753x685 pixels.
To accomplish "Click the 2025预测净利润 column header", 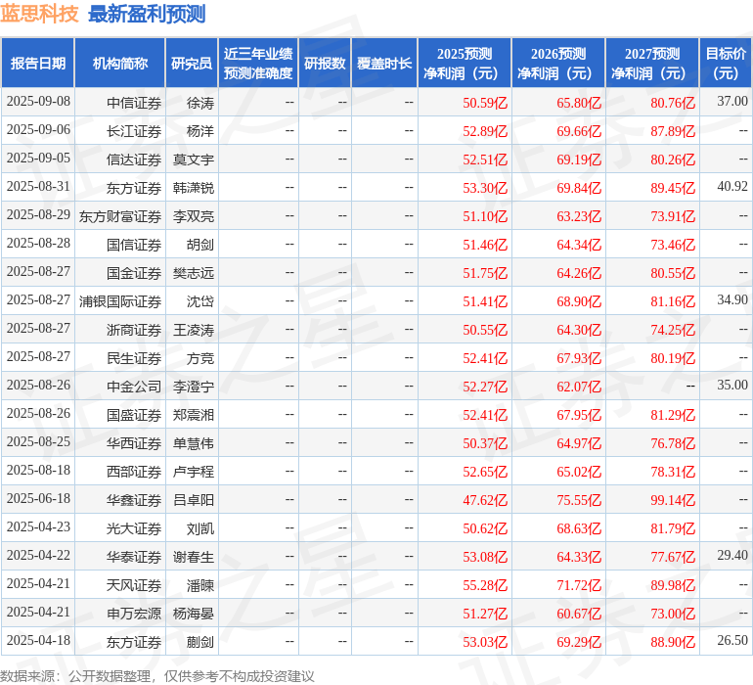I will (x=465, y=63).
